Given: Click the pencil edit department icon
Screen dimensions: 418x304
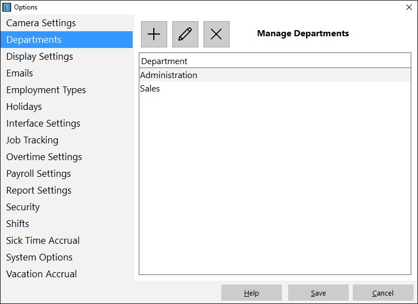Looking at the screenshot, I should [x=185, y=34].
